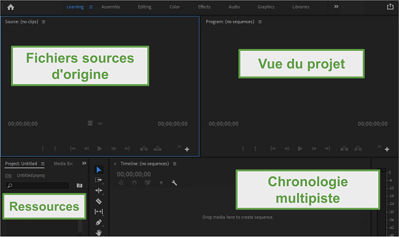The width and height of the screenshot is (399, 237).
Task: Open the Media Browser tab
Action: tap(63, 164)
